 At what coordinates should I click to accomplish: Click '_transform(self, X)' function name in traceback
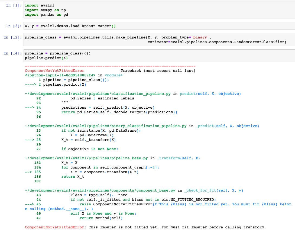pos(178,158)
